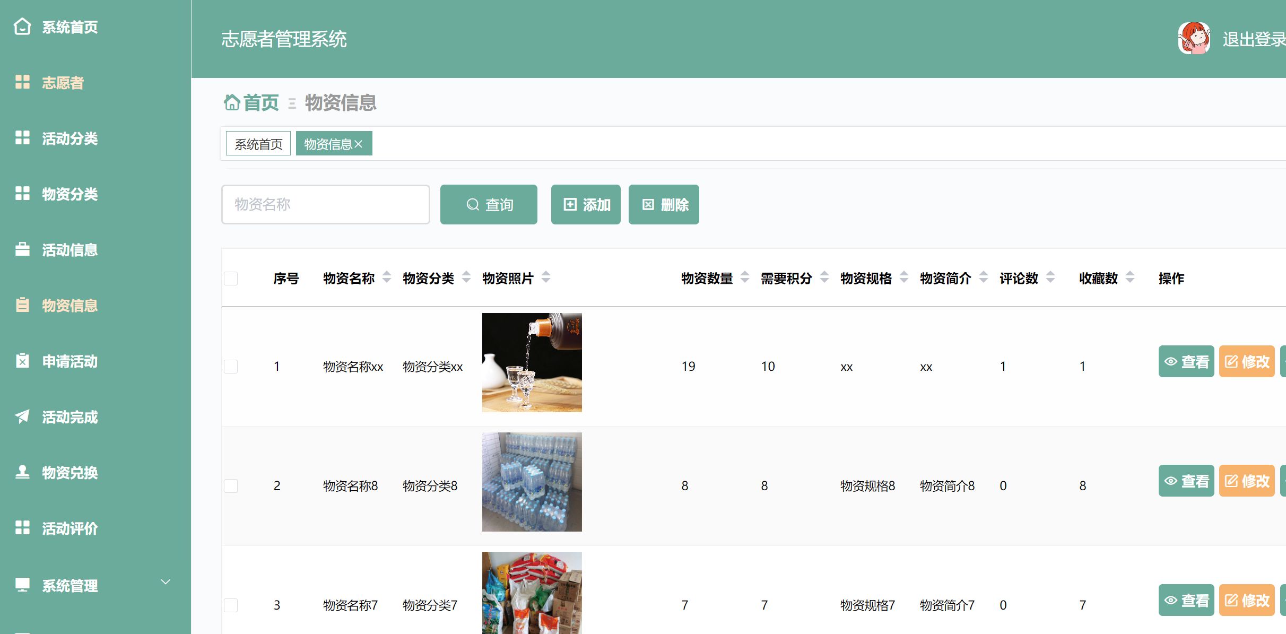
Task: Switch to the 系统首页 tab
Action: [x=258, y=144]
